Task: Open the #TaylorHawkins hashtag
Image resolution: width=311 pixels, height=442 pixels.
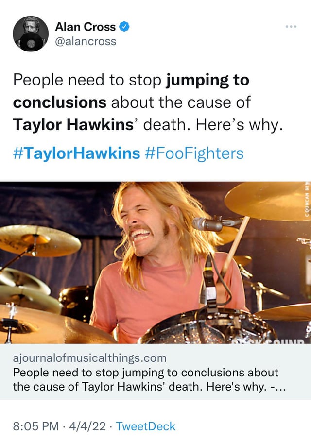Action: tap(76, 153)
